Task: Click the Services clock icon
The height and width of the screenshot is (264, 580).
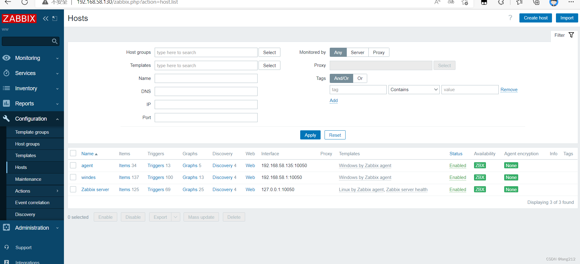Action: [6, 73]
